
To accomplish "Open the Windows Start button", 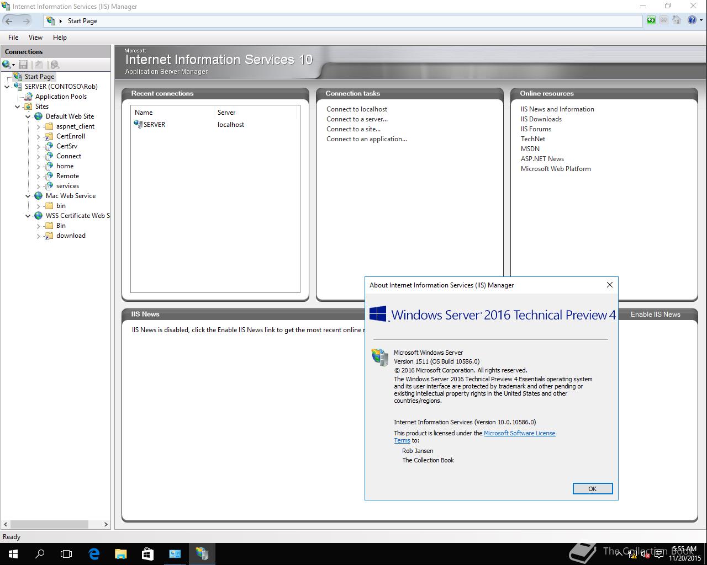I will [x=13, y=554].
